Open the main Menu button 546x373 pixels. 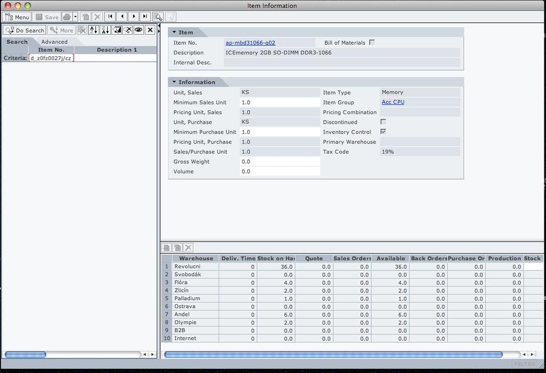coord(17,17)
